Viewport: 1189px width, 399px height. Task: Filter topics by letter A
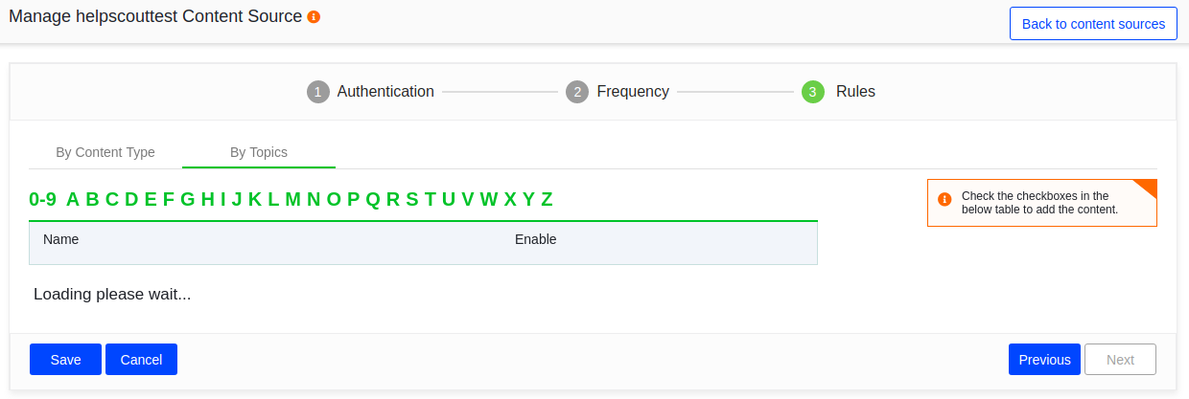pos(73,199)
